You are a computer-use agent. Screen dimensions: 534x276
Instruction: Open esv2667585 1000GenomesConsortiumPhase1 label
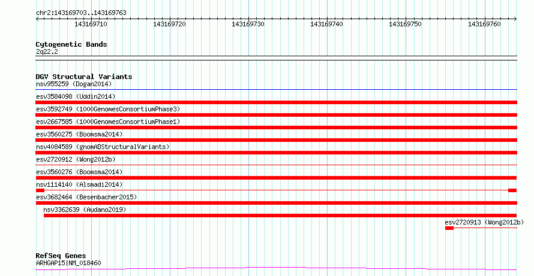pyautogui.click(x=108, y=122)
